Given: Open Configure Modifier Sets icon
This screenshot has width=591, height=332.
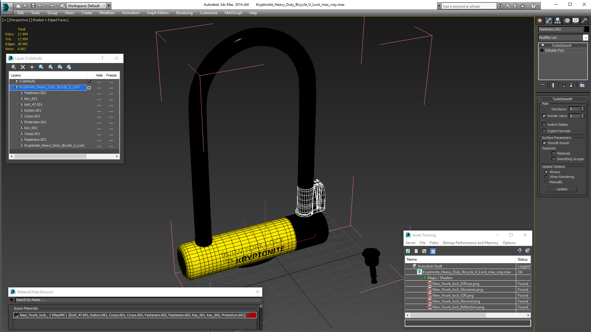Looking at the screenshot, I should [x=582, y=85].
